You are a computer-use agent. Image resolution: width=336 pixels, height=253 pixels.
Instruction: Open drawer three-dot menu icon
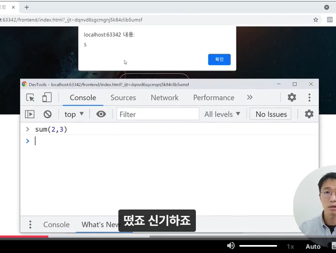coord(30,224)
